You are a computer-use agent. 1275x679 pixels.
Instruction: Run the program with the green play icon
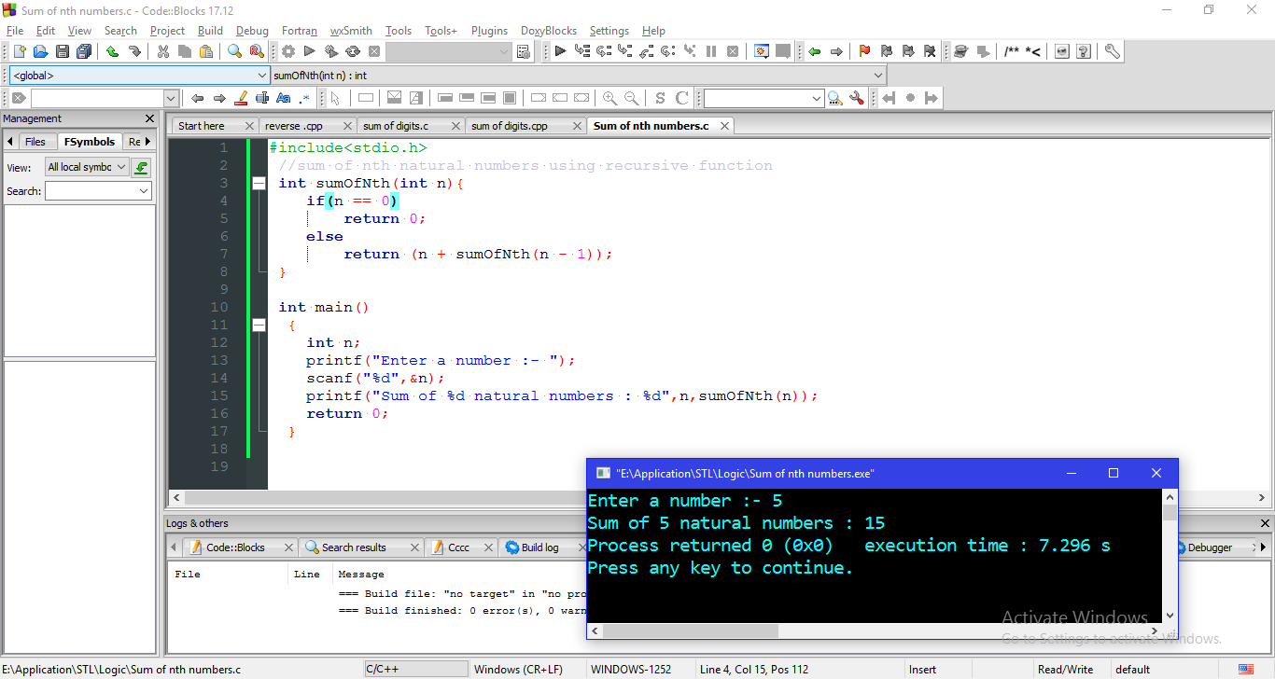[310, 51]
